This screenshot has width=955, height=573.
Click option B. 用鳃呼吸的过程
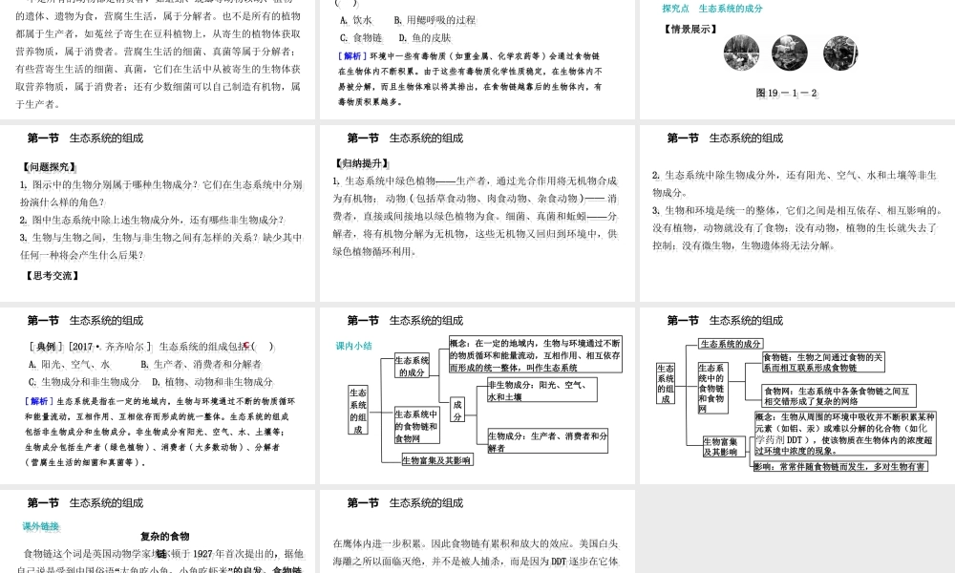tap(435, 20)
